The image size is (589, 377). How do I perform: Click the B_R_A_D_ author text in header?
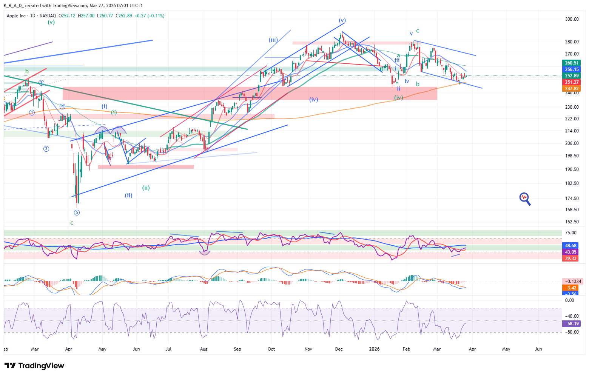14,6
